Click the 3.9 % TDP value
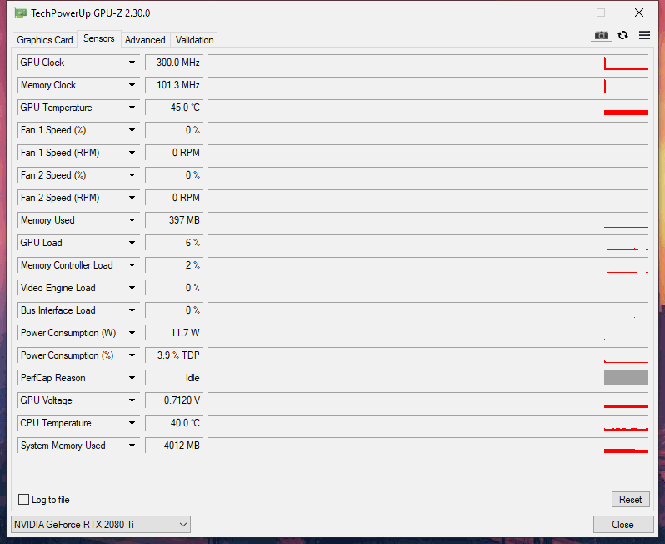665x544 pixels. tap(174, 355)
